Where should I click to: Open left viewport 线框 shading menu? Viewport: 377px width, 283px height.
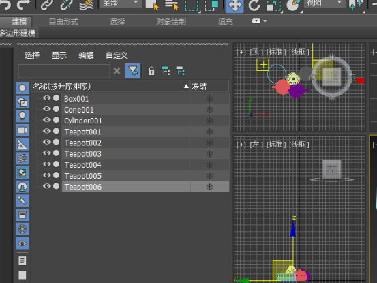coord(299,145)
